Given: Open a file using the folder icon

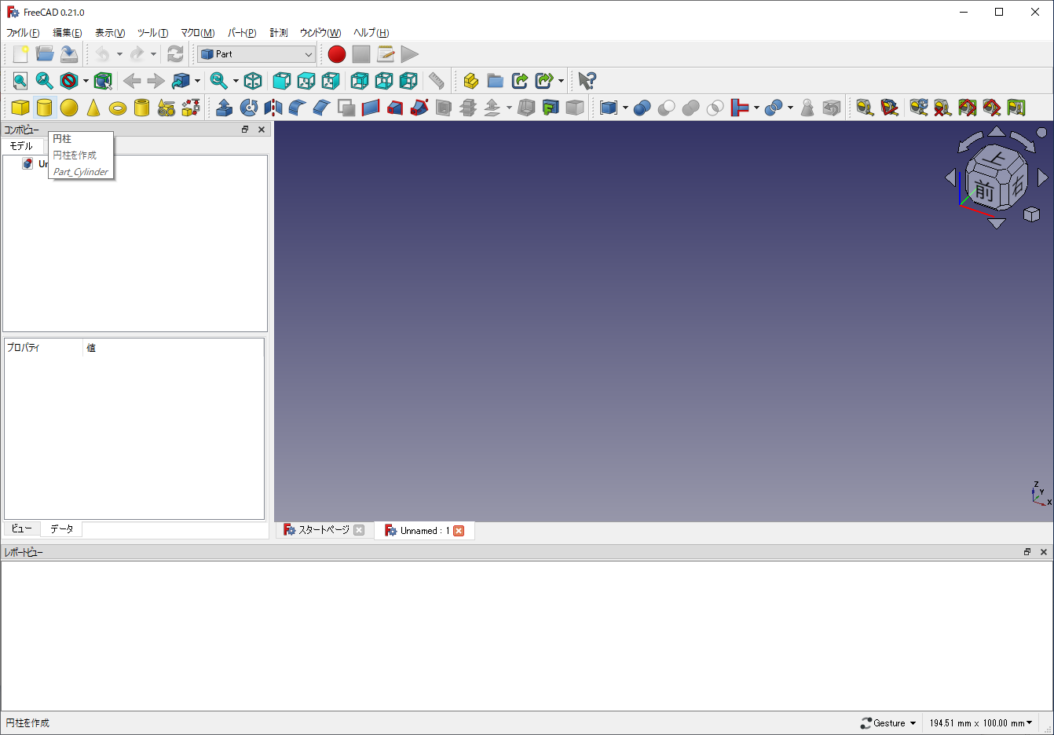Looking at the screenshot, I should coord(45,54).
